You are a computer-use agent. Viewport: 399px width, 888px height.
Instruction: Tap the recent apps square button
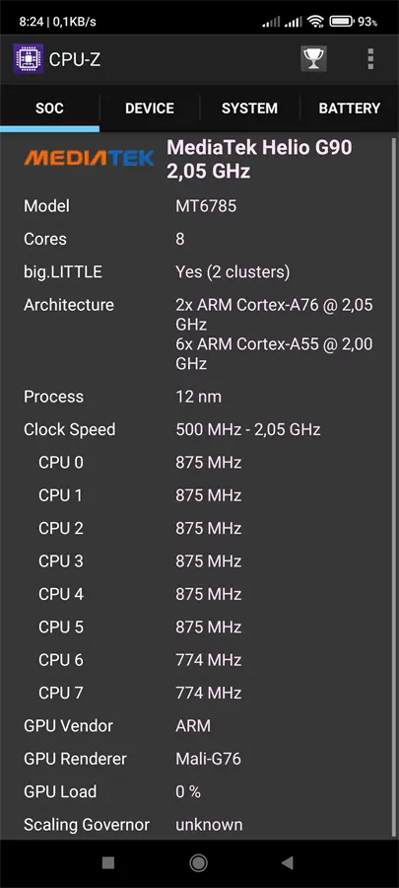pos(108,862)
